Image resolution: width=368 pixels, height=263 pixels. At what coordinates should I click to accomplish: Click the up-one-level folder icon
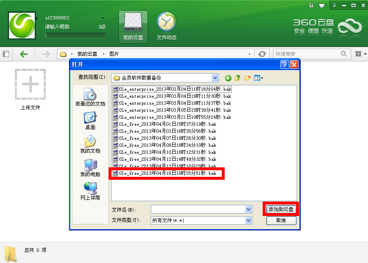(x=238, y=77)
